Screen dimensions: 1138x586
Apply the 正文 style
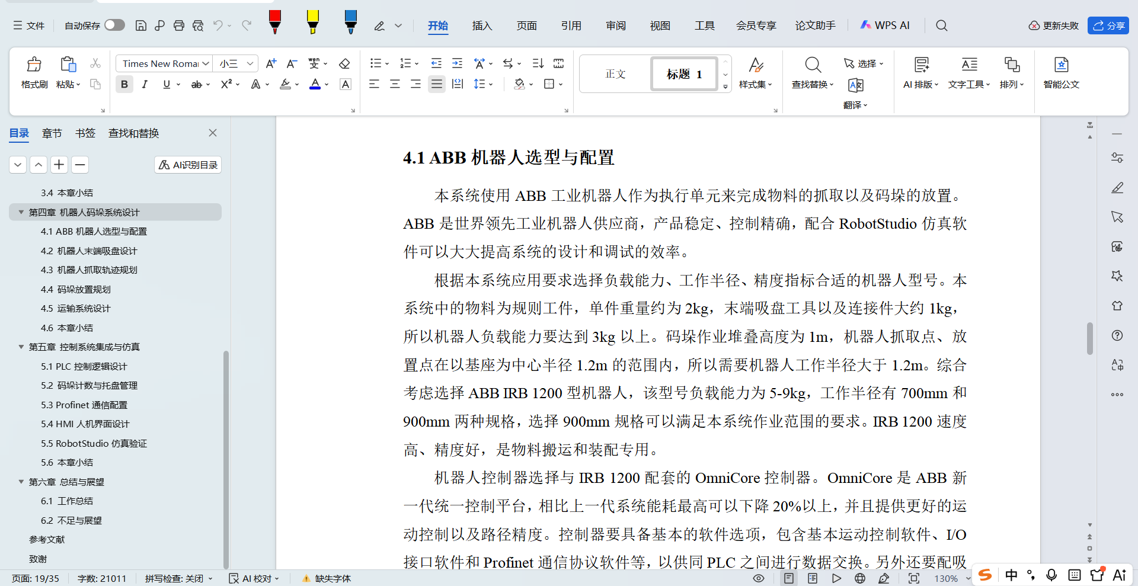[x=615, y=74]
